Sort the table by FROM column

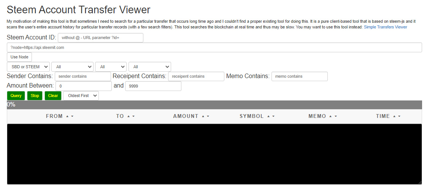pos(60,116)
